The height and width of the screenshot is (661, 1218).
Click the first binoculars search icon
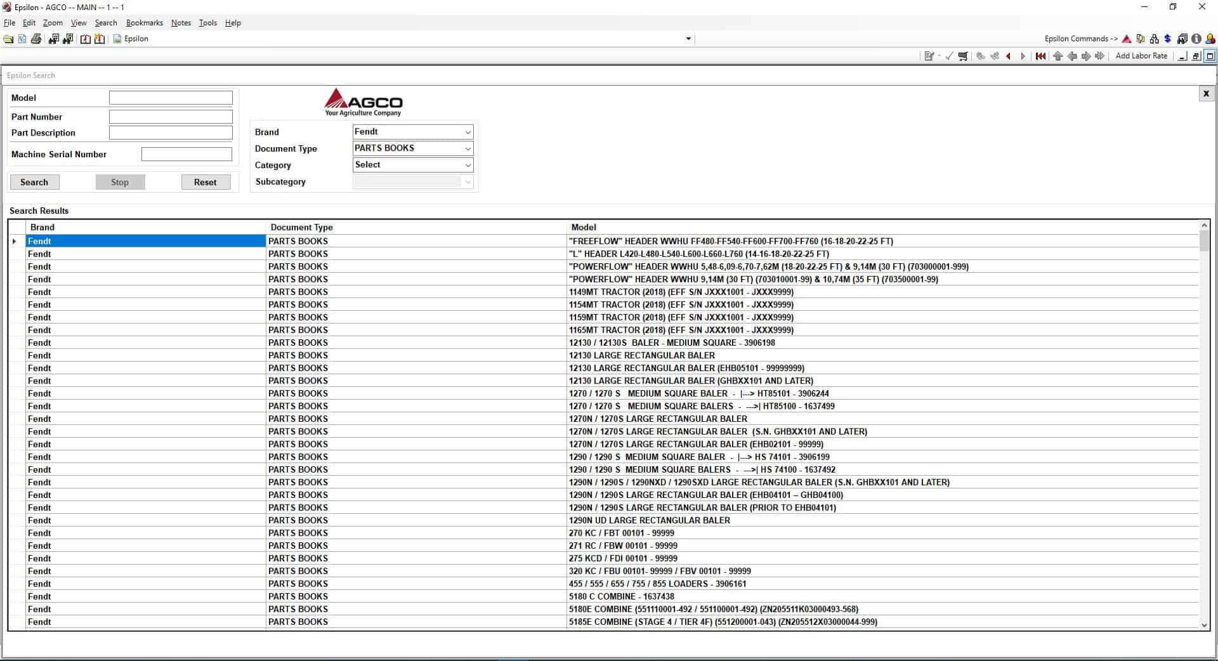tap(53, 39)
